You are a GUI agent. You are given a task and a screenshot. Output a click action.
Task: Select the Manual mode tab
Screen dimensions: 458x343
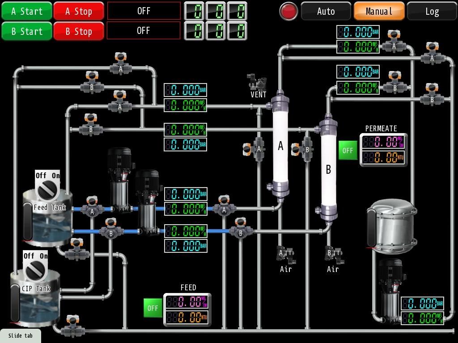379,11
